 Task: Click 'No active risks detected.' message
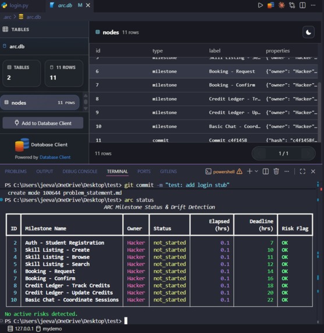point(41,314)
